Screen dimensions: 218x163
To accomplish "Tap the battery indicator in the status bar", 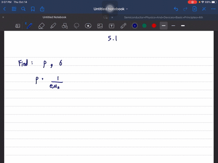I will tap(214, 2).
